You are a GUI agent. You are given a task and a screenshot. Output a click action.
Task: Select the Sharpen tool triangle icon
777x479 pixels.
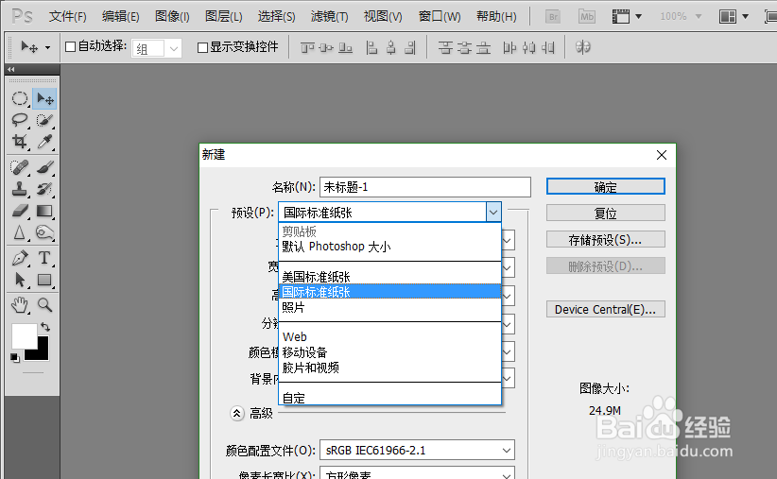[x=20, y=232]
